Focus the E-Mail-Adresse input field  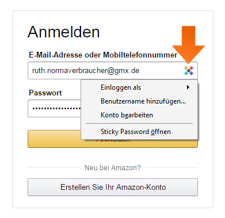[x=113, y=71]
